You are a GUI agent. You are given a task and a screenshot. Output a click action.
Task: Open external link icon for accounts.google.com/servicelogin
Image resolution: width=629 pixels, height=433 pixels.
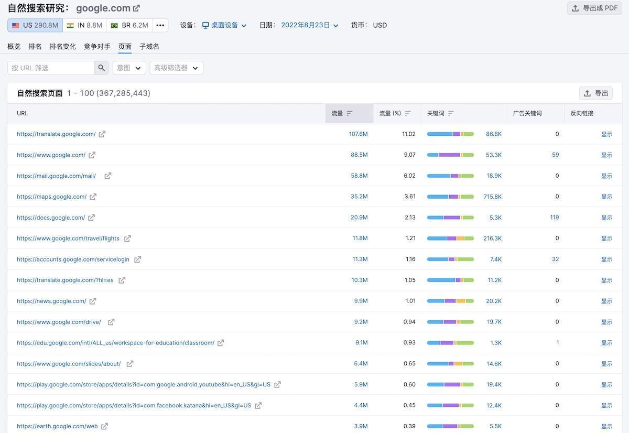pos(137,259)
